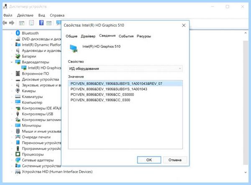Click the Встроенное ПО firmware icon
This screenshot has width=251, height=185.
point(18,73)
